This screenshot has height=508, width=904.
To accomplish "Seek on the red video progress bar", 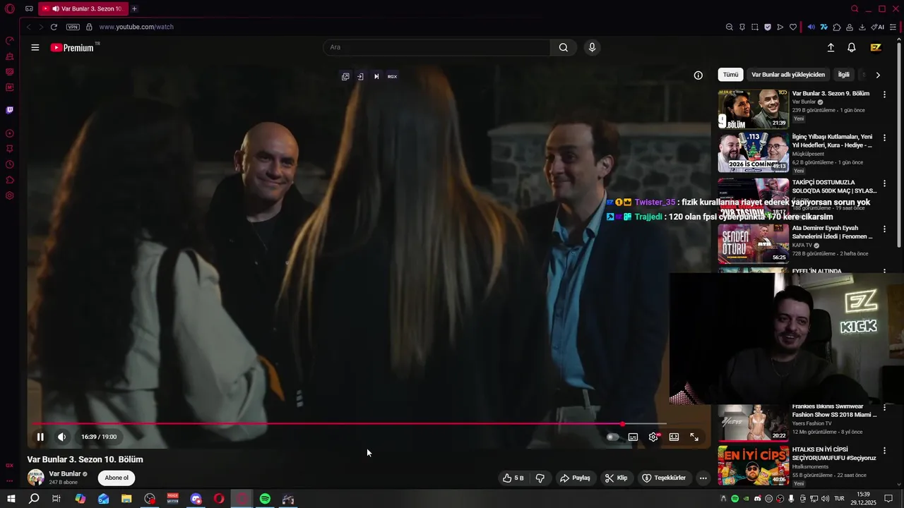I will pyautogui.click(x=350, y=424).
